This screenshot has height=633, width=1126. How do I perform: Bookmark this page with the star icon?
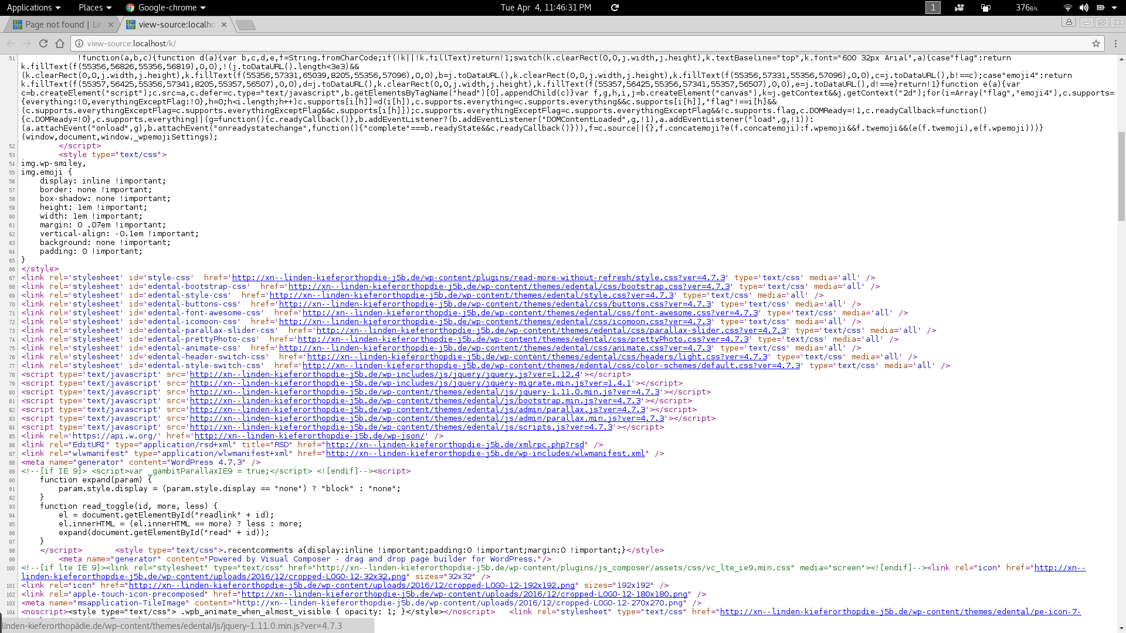point(1096,43)
